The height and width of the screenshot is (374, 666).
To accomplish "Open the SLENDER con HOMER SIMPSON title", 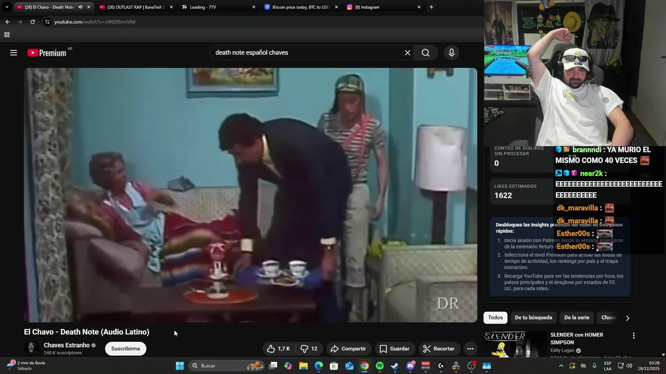I will (x=577, y=339).
